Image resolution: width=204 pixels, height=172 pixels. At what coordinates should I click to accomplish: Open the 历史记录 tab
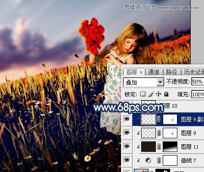194,72
